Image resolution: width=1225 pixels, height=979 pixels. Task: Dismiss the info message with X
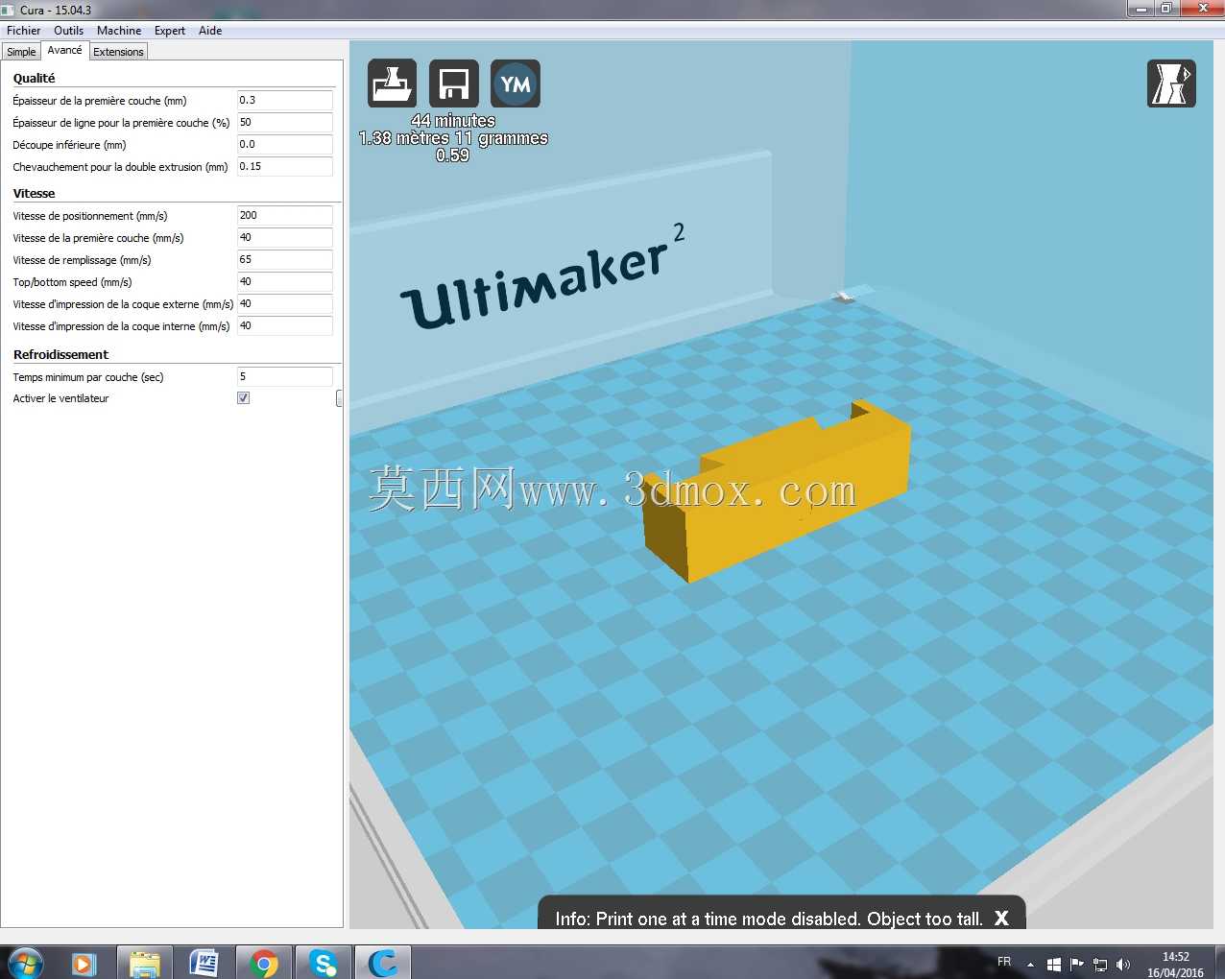pyautogui.click(x=1001, y=918)
